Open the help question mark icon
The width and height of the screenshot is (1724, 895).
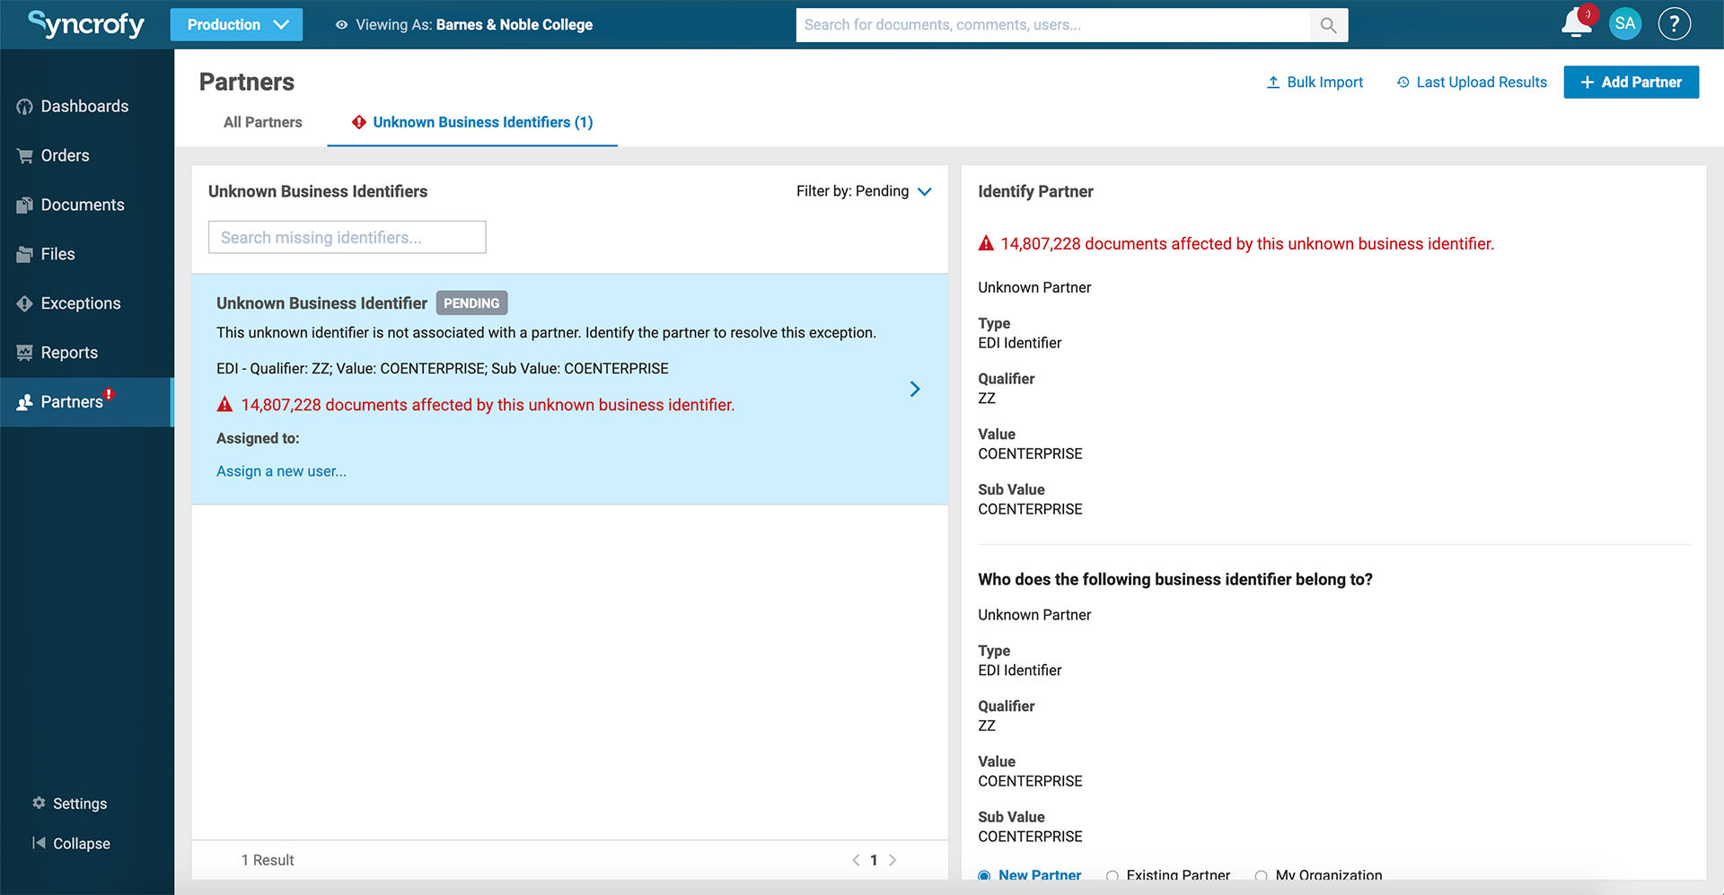tap(1675, 24)
